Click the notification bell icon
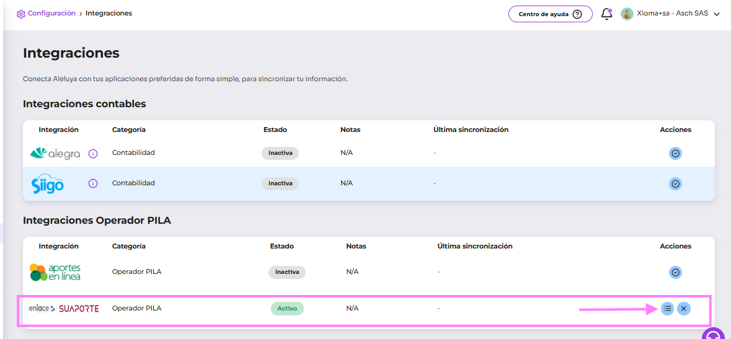 pos(606,14)
